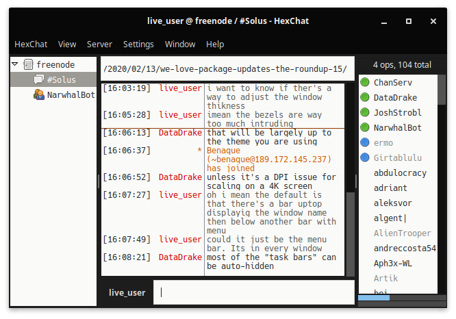Click the blue voice icon beside ermo

click(x=365, y=142)
